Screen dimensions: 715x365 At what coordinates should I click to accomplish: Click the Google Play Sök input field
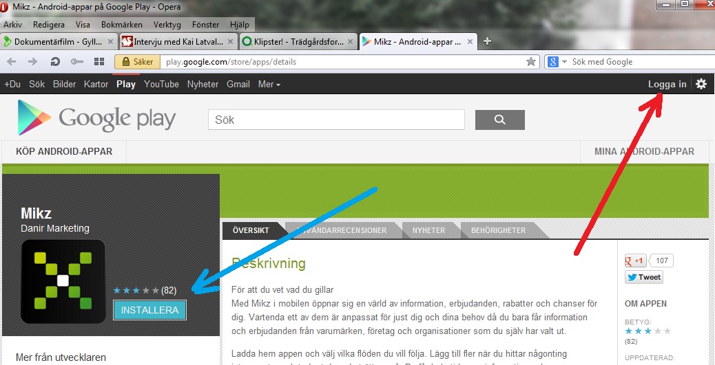click(336, 120)
